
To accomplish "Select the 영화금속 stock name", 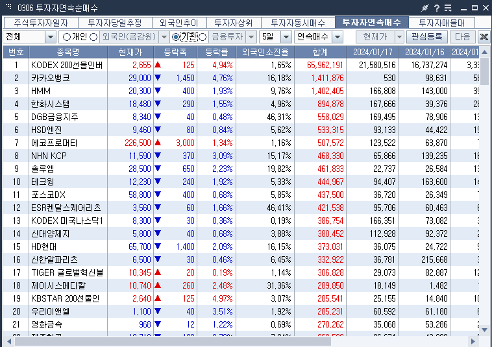I will (x=47, y=324).
